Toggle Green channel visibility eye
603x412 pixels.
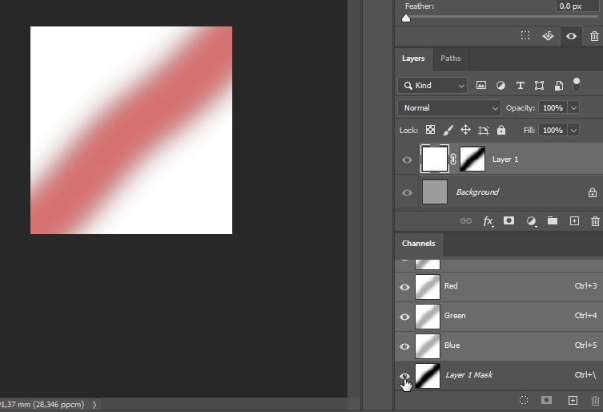click(x=404, y=317)
